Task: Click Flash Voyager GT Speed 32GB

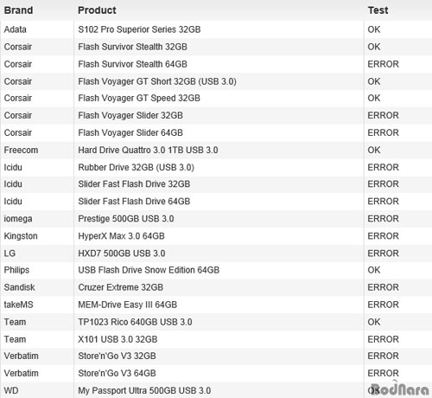Action: click(x=139, y=99)
